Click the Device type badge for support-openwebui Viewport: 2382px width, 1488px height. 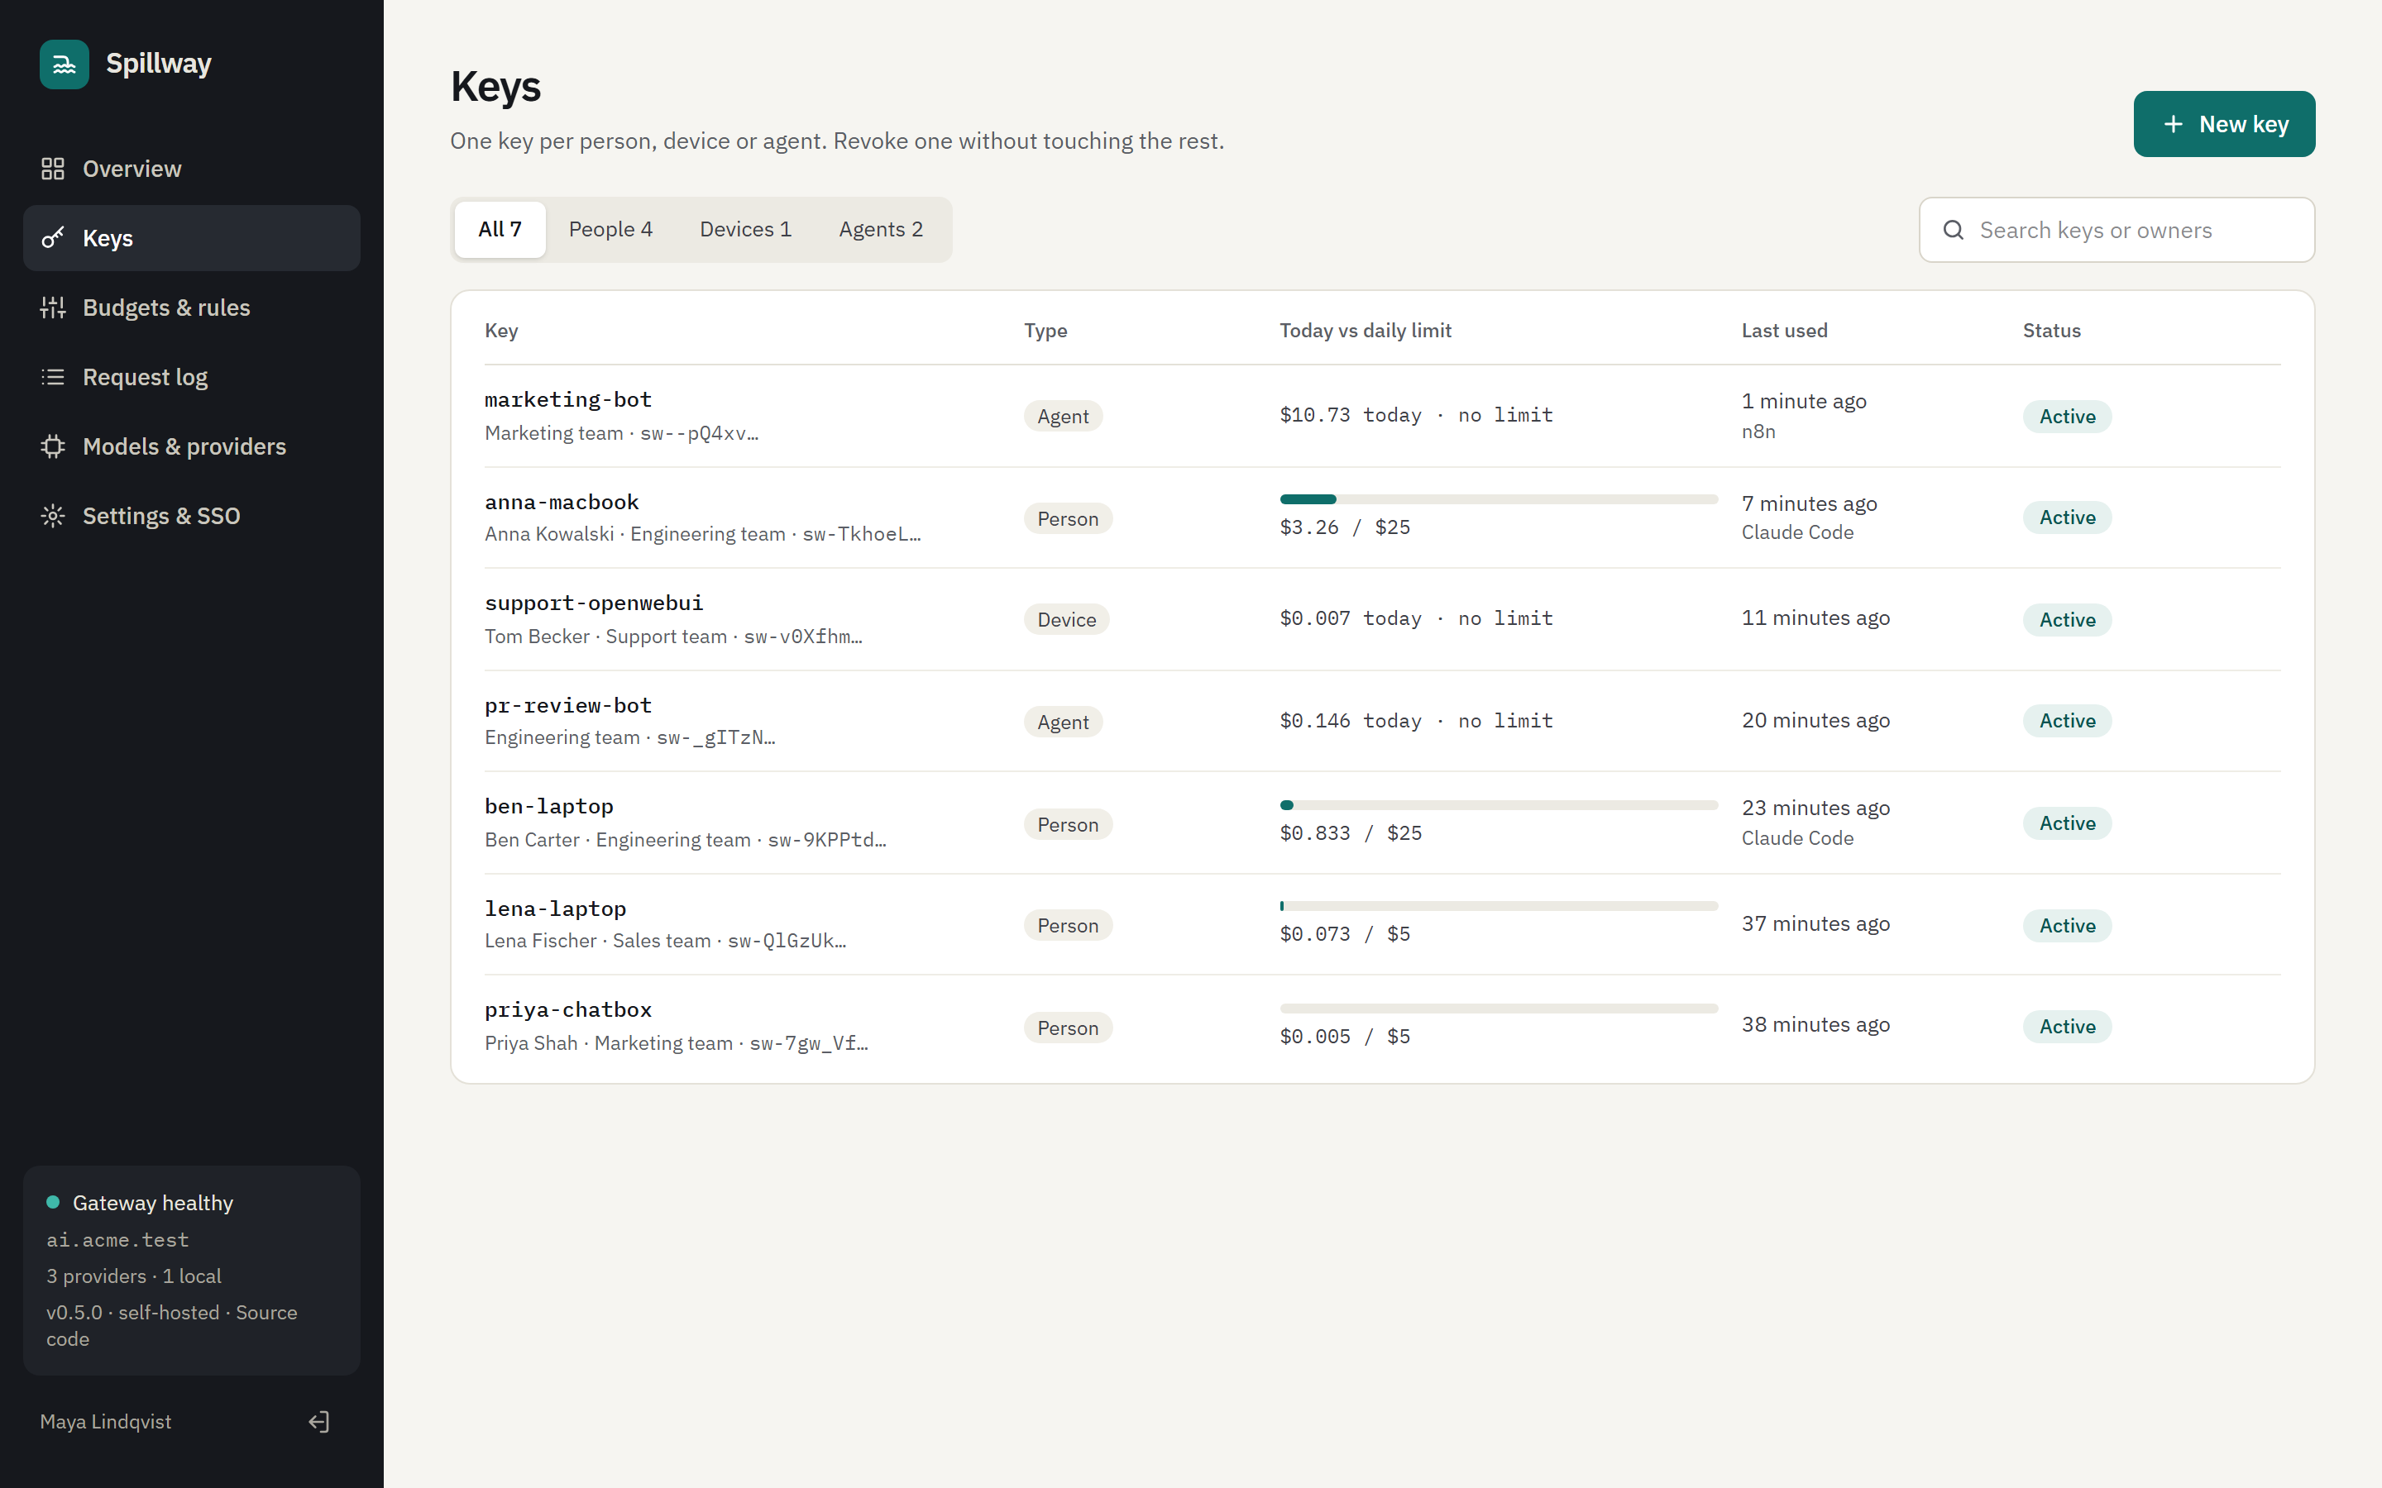1067,619
